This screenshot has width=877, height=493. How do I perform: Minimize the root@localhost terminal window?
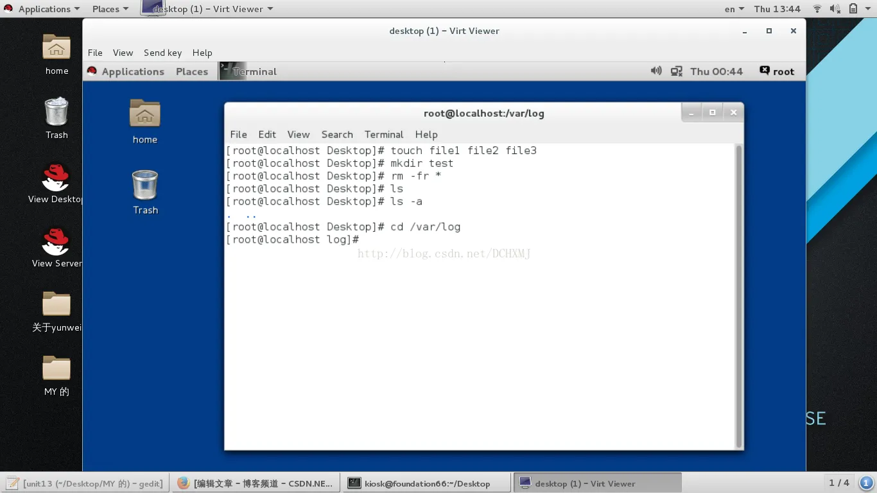coord(691,113)
